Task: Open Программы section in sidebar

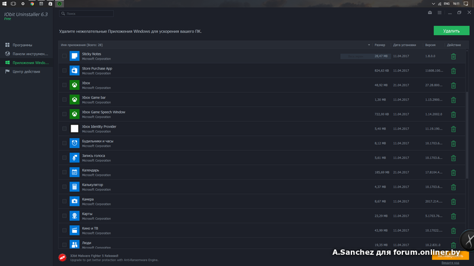Action: (23, 45)
